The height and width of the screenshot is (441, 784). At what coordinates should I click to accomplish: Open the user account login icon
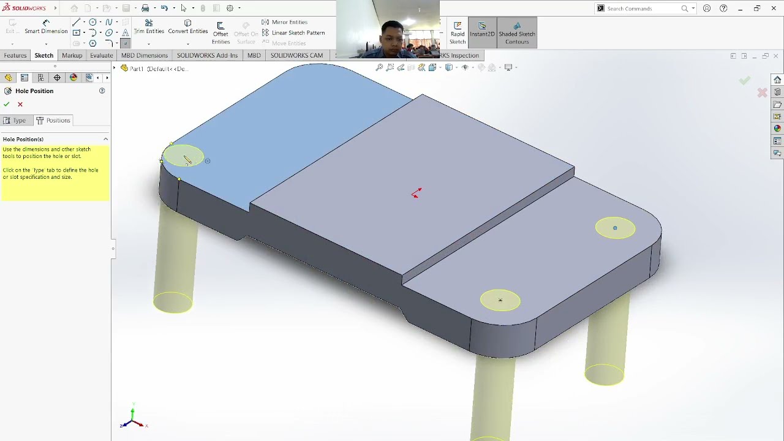click(707, 8)
